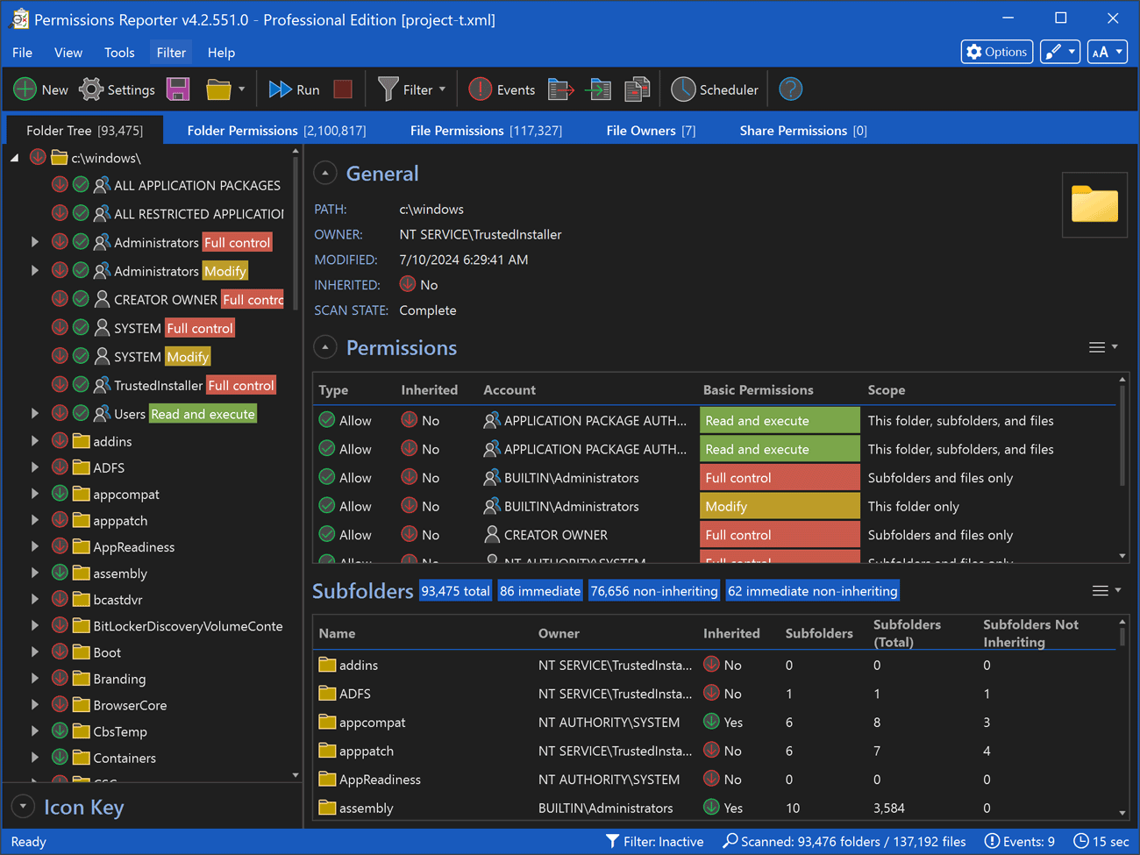Create a New project
The width and height of the screenshot is (1140, 855).
click(x=41, y=89)
